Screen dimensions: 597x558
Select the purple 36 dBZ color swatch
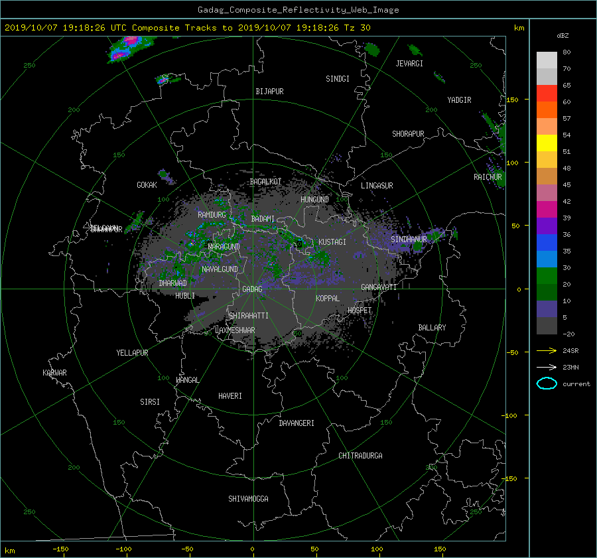point(547,226)
